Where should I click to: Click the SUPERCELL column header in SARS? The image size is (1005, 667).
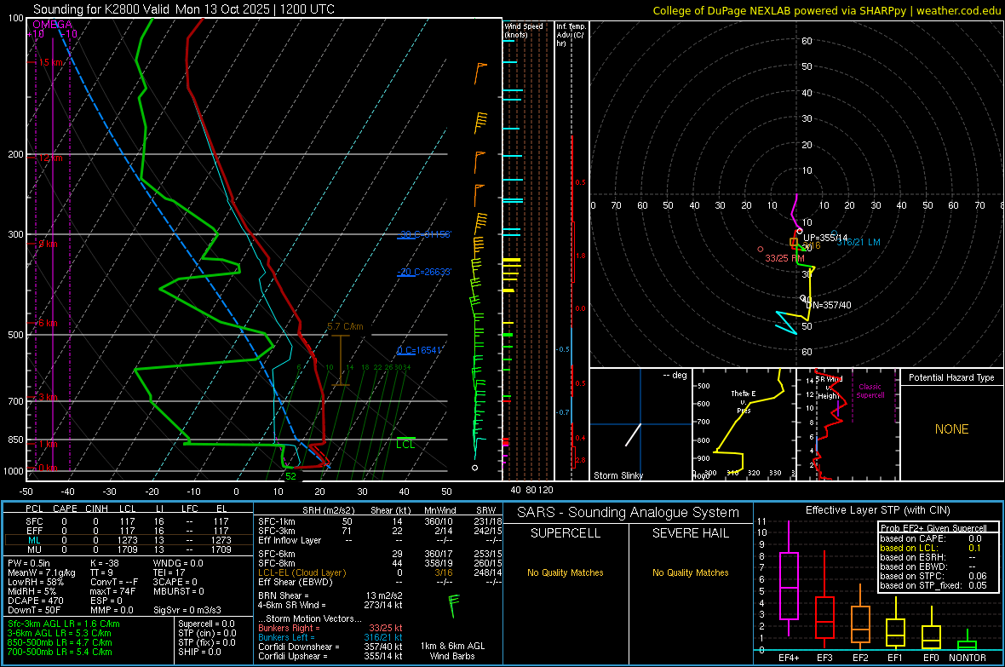coord(566,533)
